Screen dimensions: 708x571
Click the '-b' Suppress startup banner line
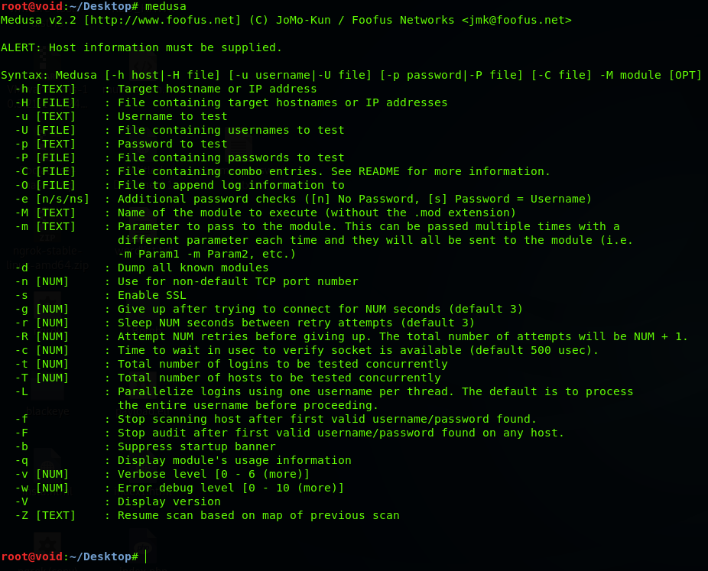[145, 447]
